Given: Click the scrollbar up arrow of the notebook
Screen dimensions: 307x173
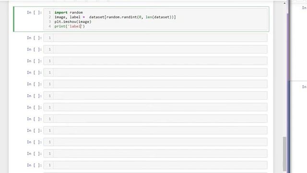Looking at the screenshot, I should click(x=284, y=3).
